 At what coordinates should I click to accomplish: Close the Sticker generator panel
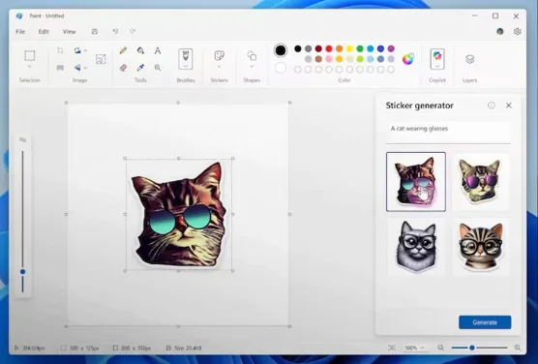coord(509,106)
